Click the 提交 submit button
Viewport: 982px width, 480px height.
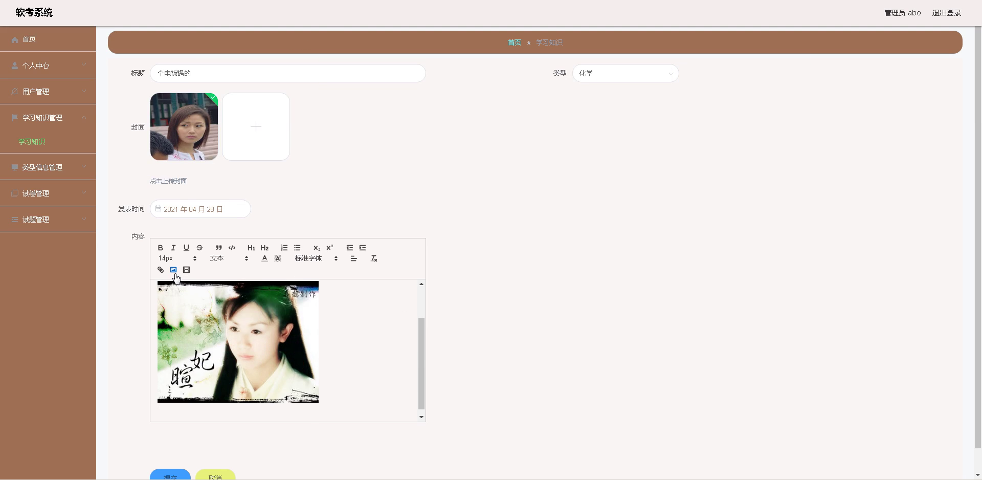(170, 474)
